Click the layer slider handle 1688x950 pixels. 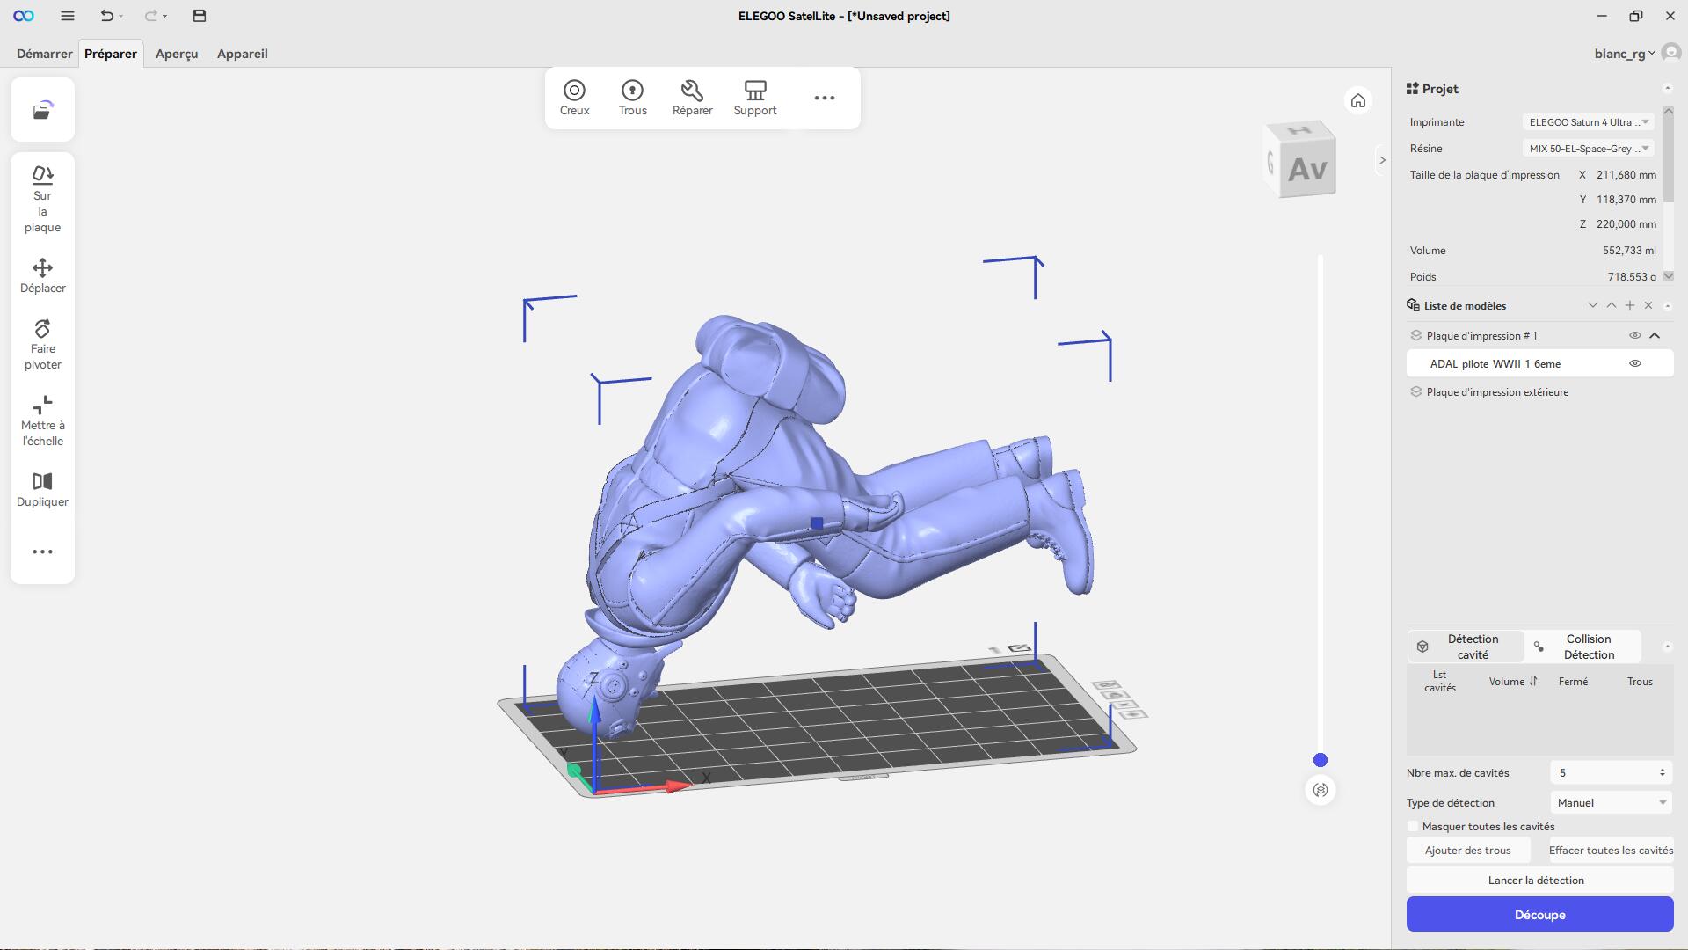tap(1320, 760)
